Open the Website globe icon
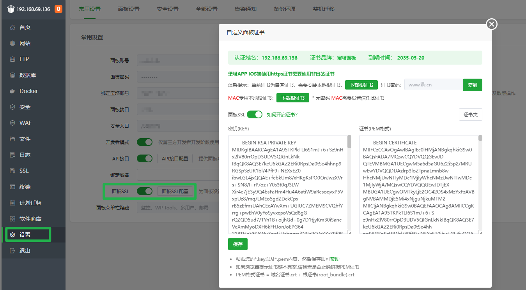This screenshot has width=526, height=290. [12, 43]
